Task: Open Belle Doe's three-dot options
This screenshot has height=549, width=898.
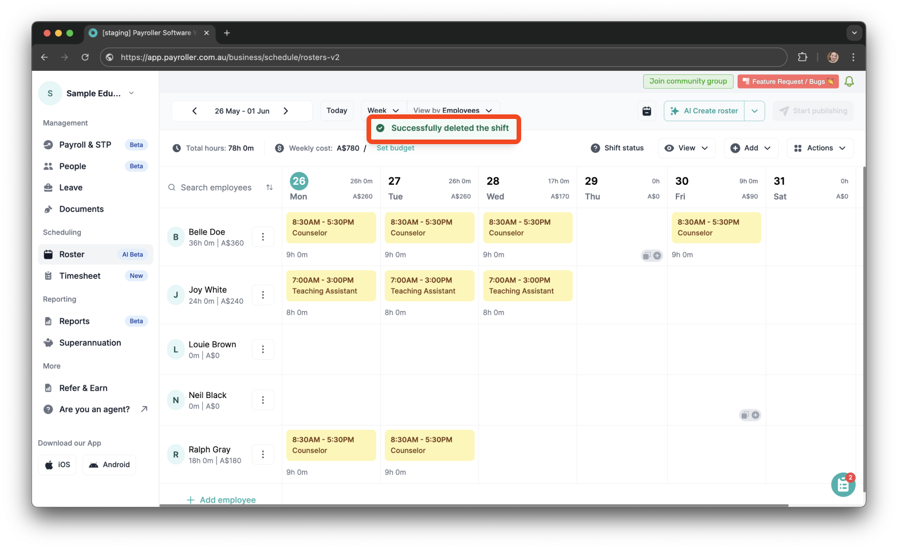Action: point(263,237)
